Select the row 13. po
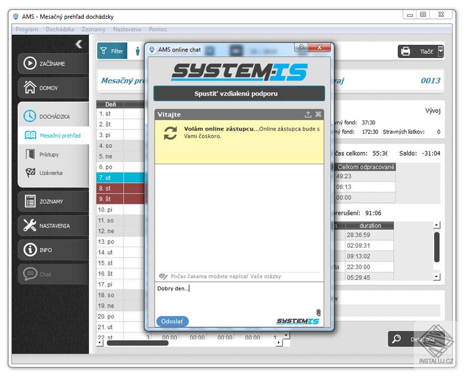The height and width of the screenshot is (376, 464). point(121,242)
